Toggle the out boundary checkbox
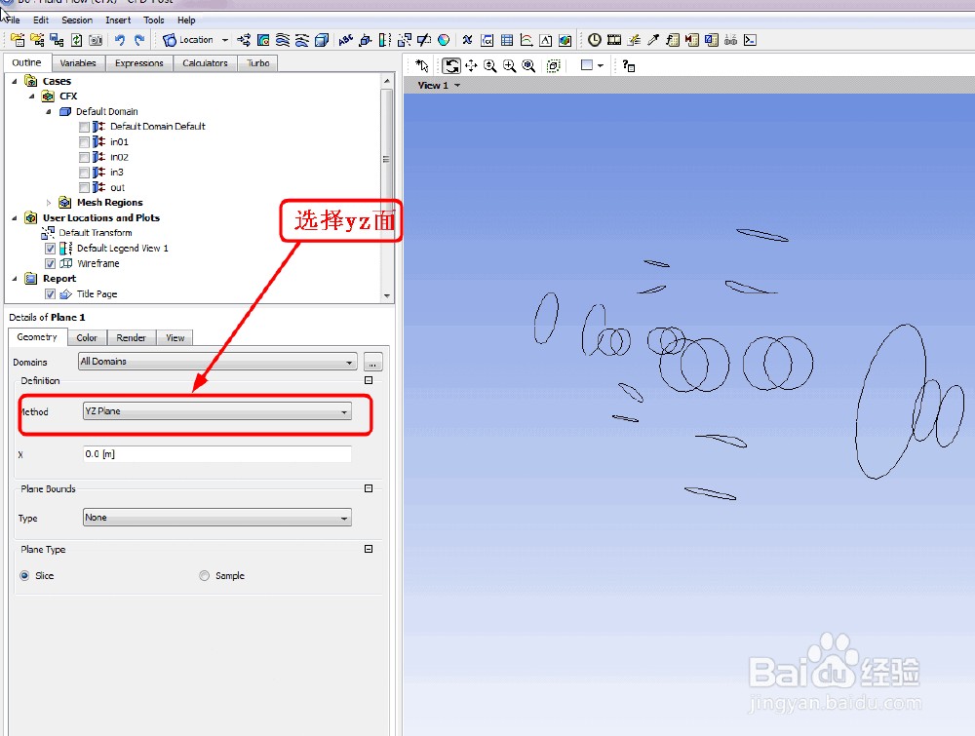This screenshot has width=975, height=736. [x=85, y=188]
